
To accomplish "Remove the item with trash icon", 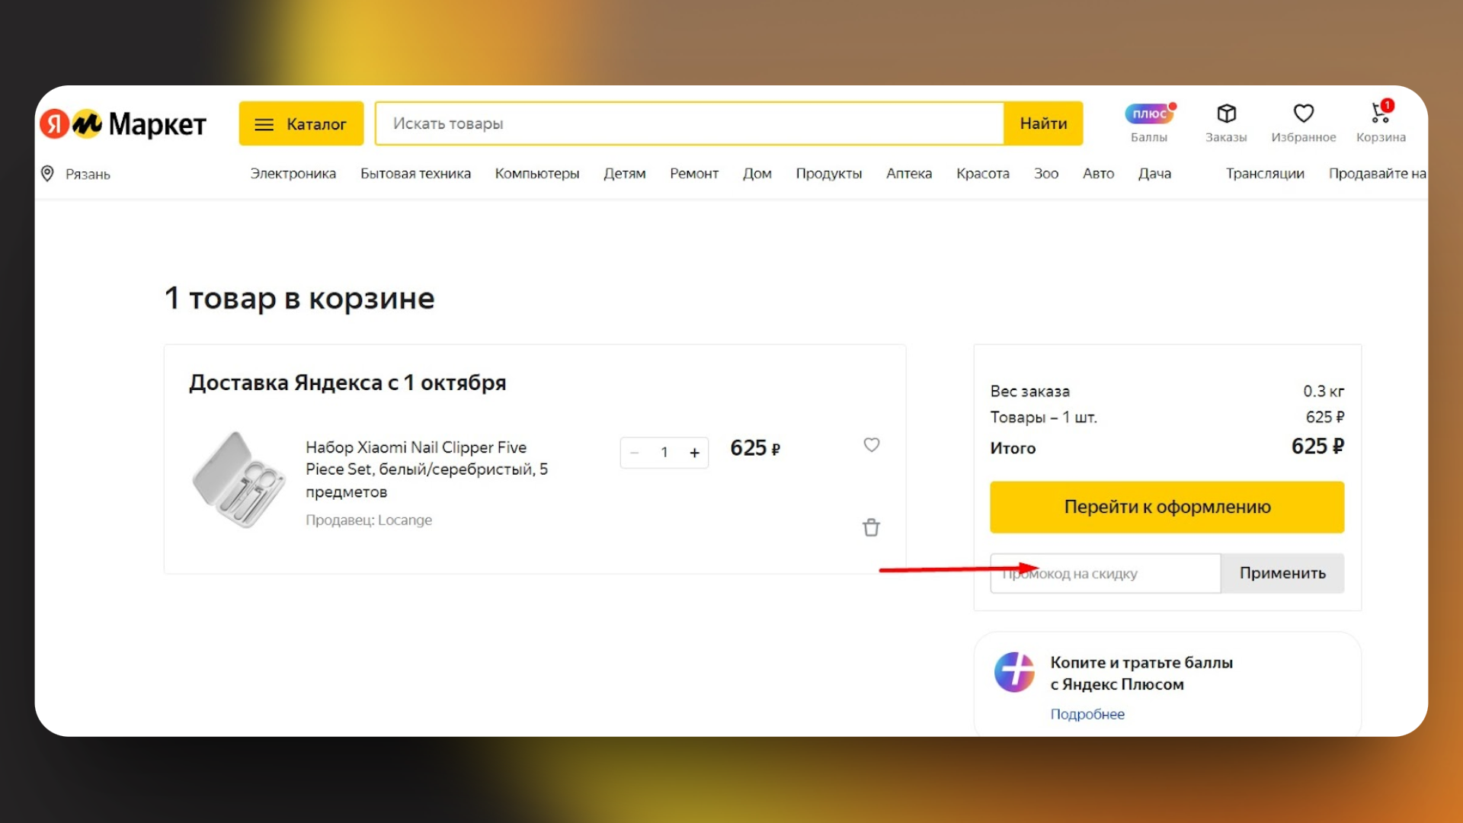I will (871, 527).
